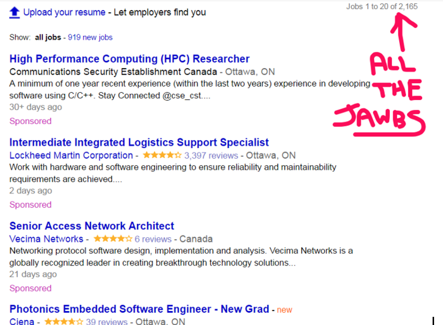Click the Jobs 1 to 20 of 2,165 count

[382, 7]
